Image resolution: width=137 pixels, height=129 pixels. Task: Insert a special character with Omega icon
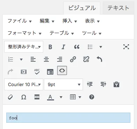[24, 97]
